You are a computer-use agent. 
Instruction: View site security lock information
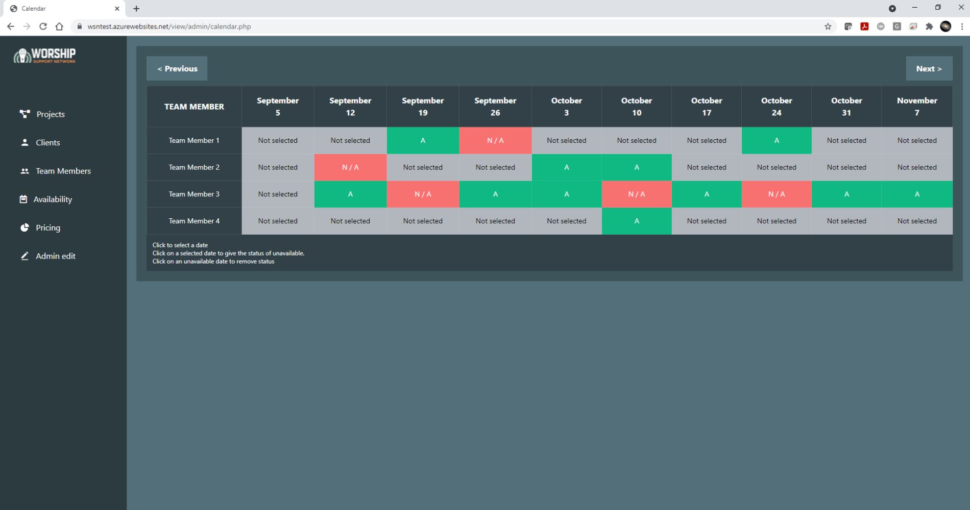pyautogui.click(x=79, y=27)
